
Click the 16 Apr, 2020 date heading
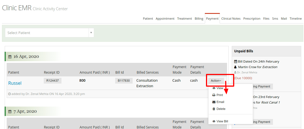[x=26, y=56]
